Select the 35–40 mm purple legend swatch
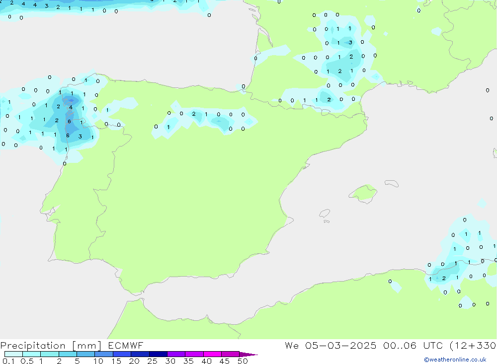This screenshot has width=497, height=364. coord(194,354)
